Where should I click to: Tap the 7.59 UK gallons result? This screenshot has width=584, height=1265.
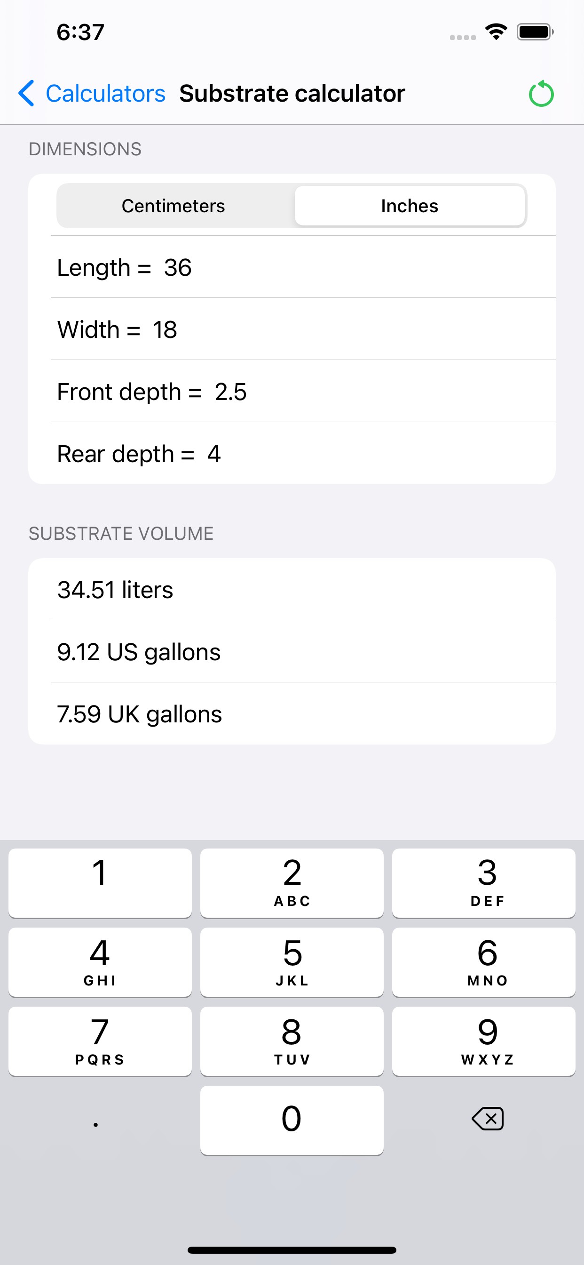292,713
